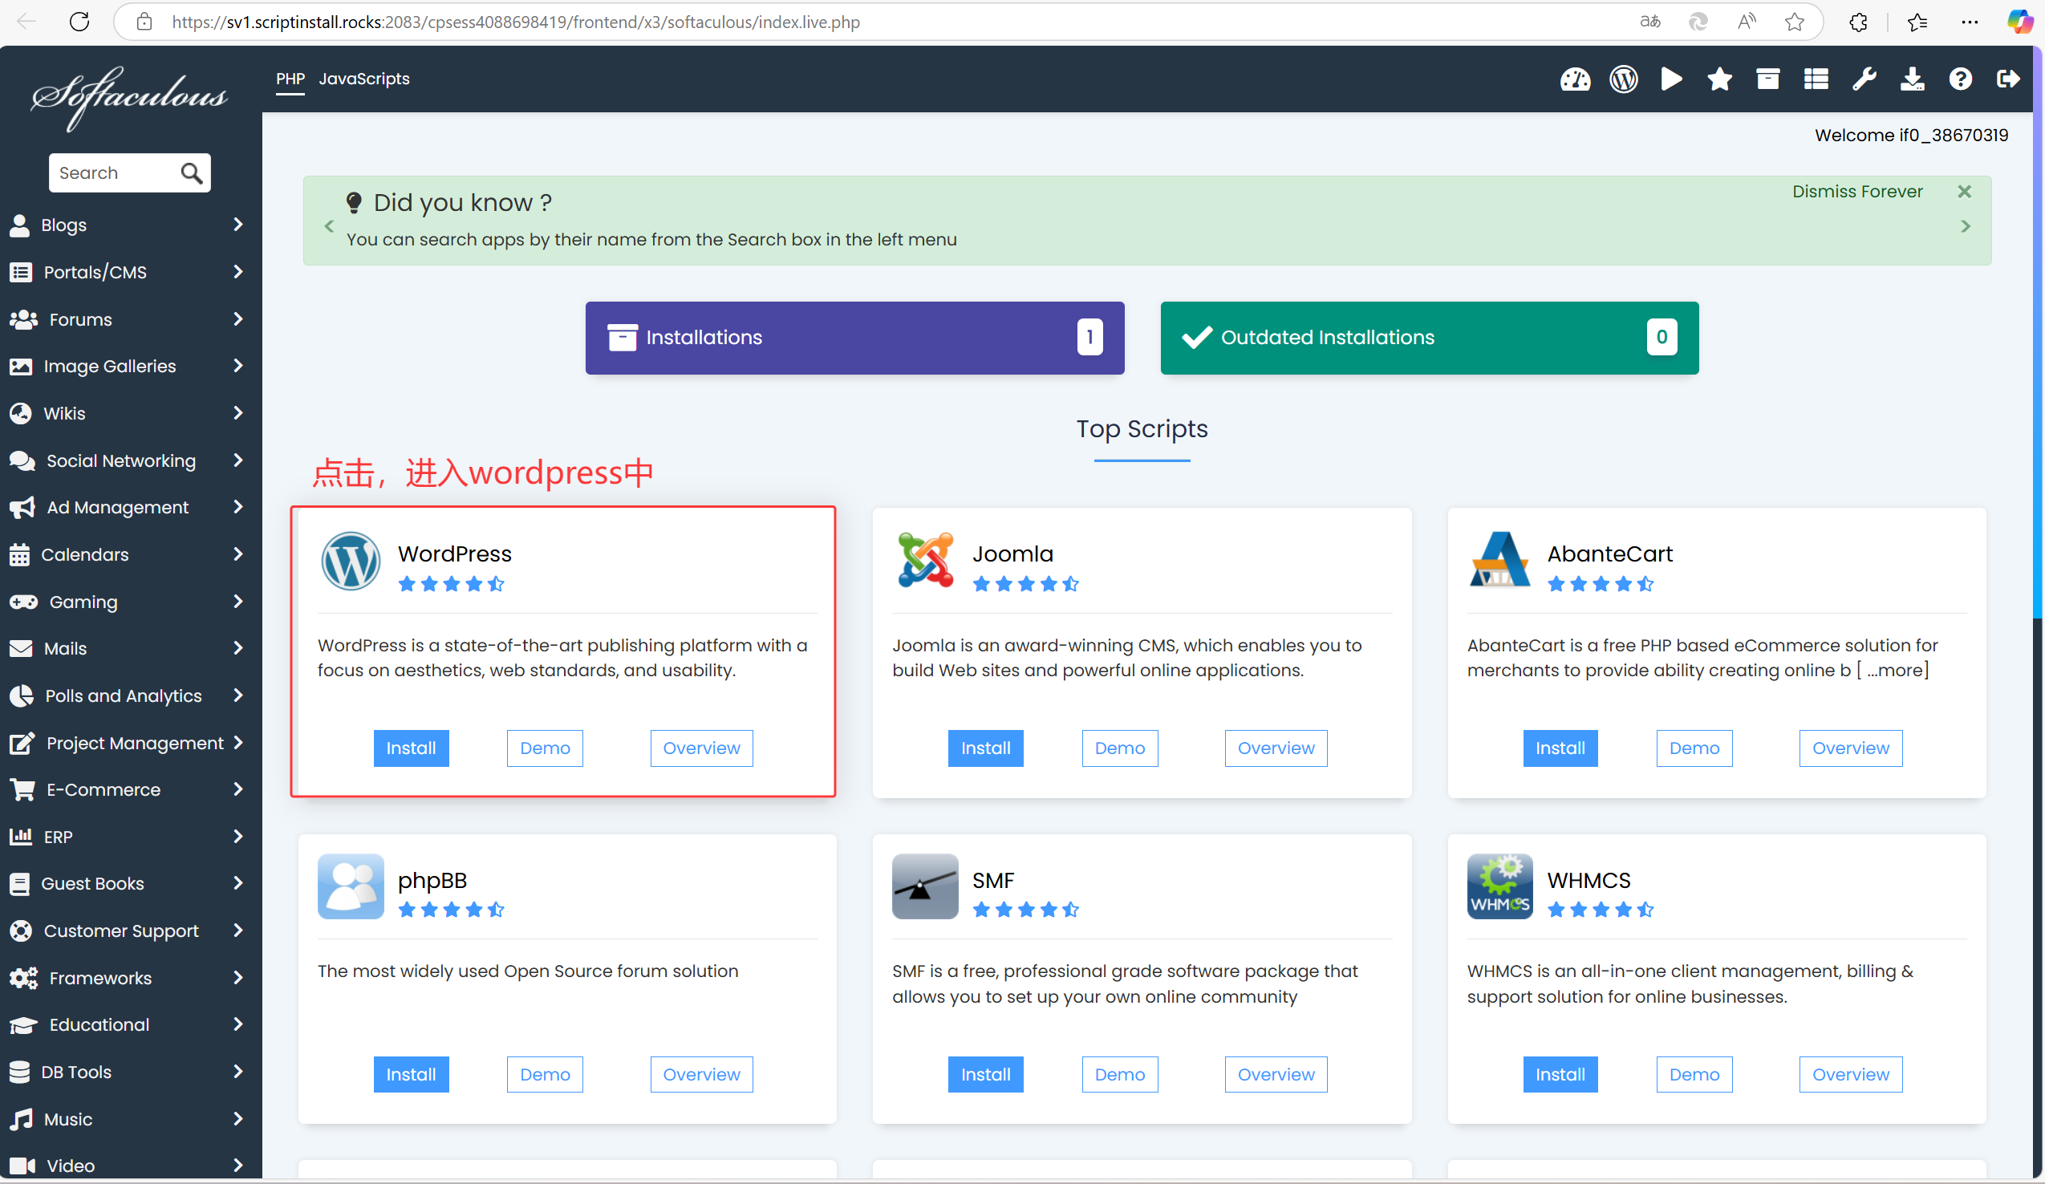This screenshot has width=2045, height=1184.
Task: Show next tip with right chevron
Action: [1966, 226]
